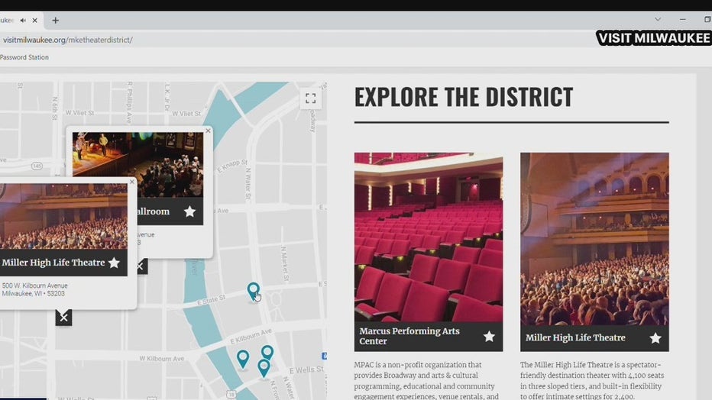The height and width of the screenshot is (400, 712).
Task: Open the Password Station bookmark
Action: [24, 57]
